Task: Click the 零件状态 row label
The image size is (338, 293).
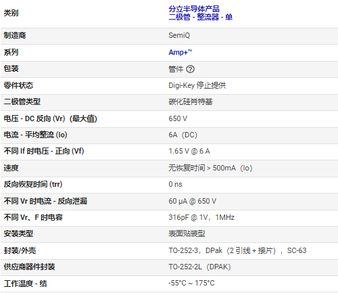Action: 18,85
